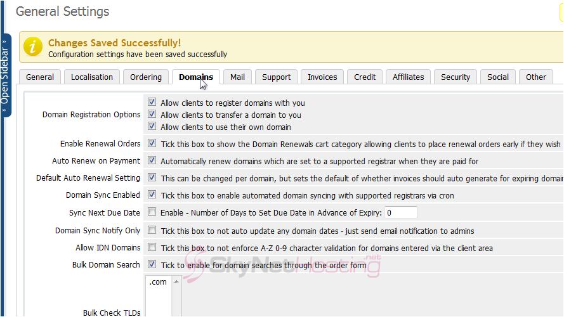Click the Allow IDN Domains label
This screenshot has height=317, width=564.
click(108, 248)
